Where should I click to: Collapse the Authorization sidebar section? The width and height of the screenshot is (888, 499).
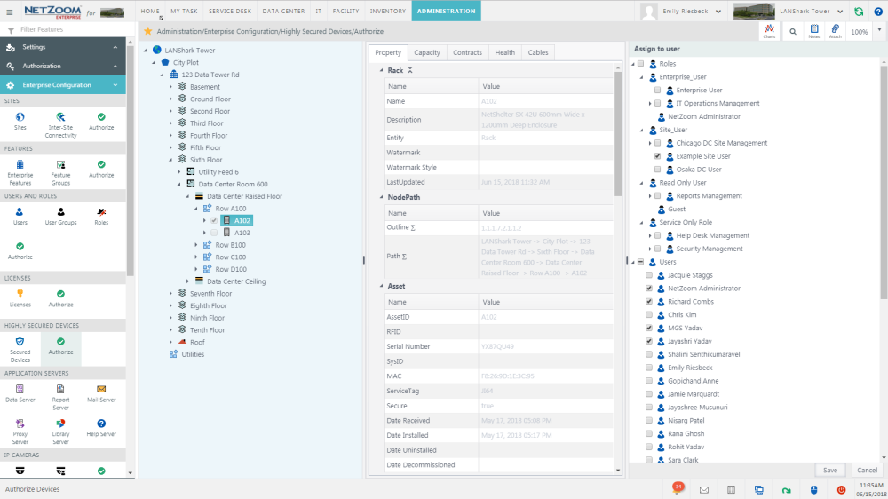tap(115, 66)
